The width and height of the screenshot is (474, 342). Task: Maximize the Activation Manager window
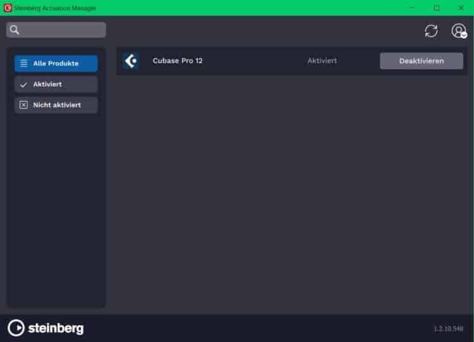(437, 8)
